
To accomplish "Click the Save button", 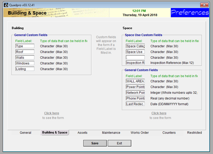I will coord(95,143).
